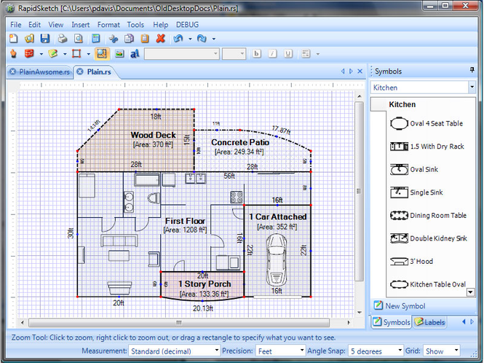484x363 pixels.
Task: Open the Kitchen symbol category dropdown
Action: (471, 87)
